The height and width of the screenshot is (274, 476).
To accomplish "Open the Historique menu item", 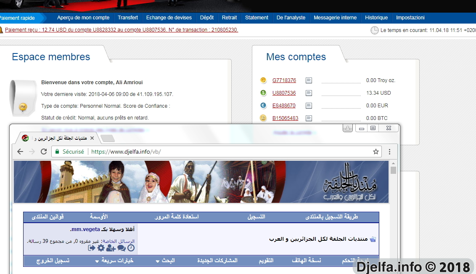I will [x=376, y=18].
